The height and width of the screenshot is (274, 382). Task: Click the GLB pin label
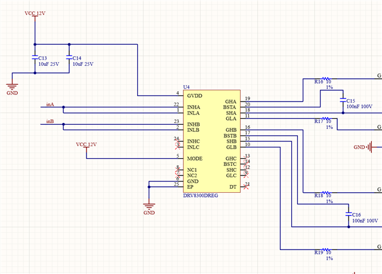point(231,147)
